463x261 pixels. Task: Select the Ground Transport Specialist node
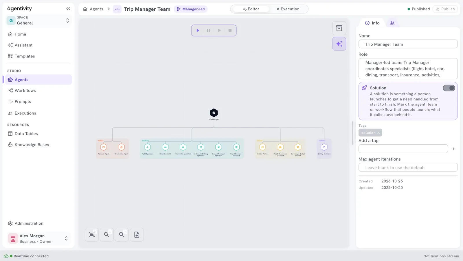click(x=218, y=147)
